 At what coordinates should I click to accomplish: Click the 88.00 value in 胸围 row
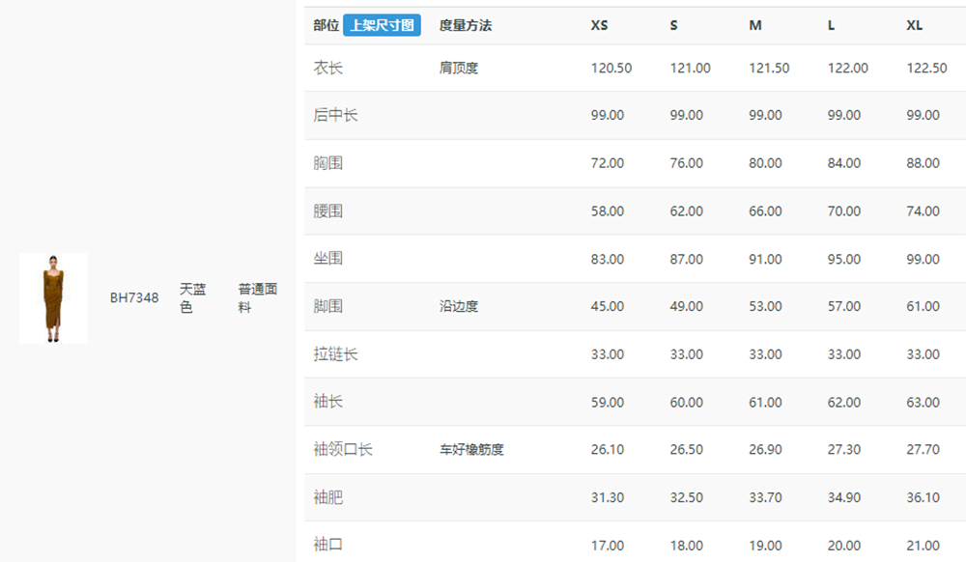coord(923,163)
